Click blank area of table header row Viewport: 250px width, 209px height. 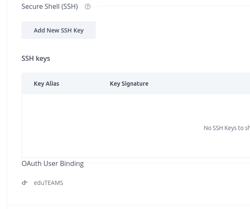pos(199,84)
